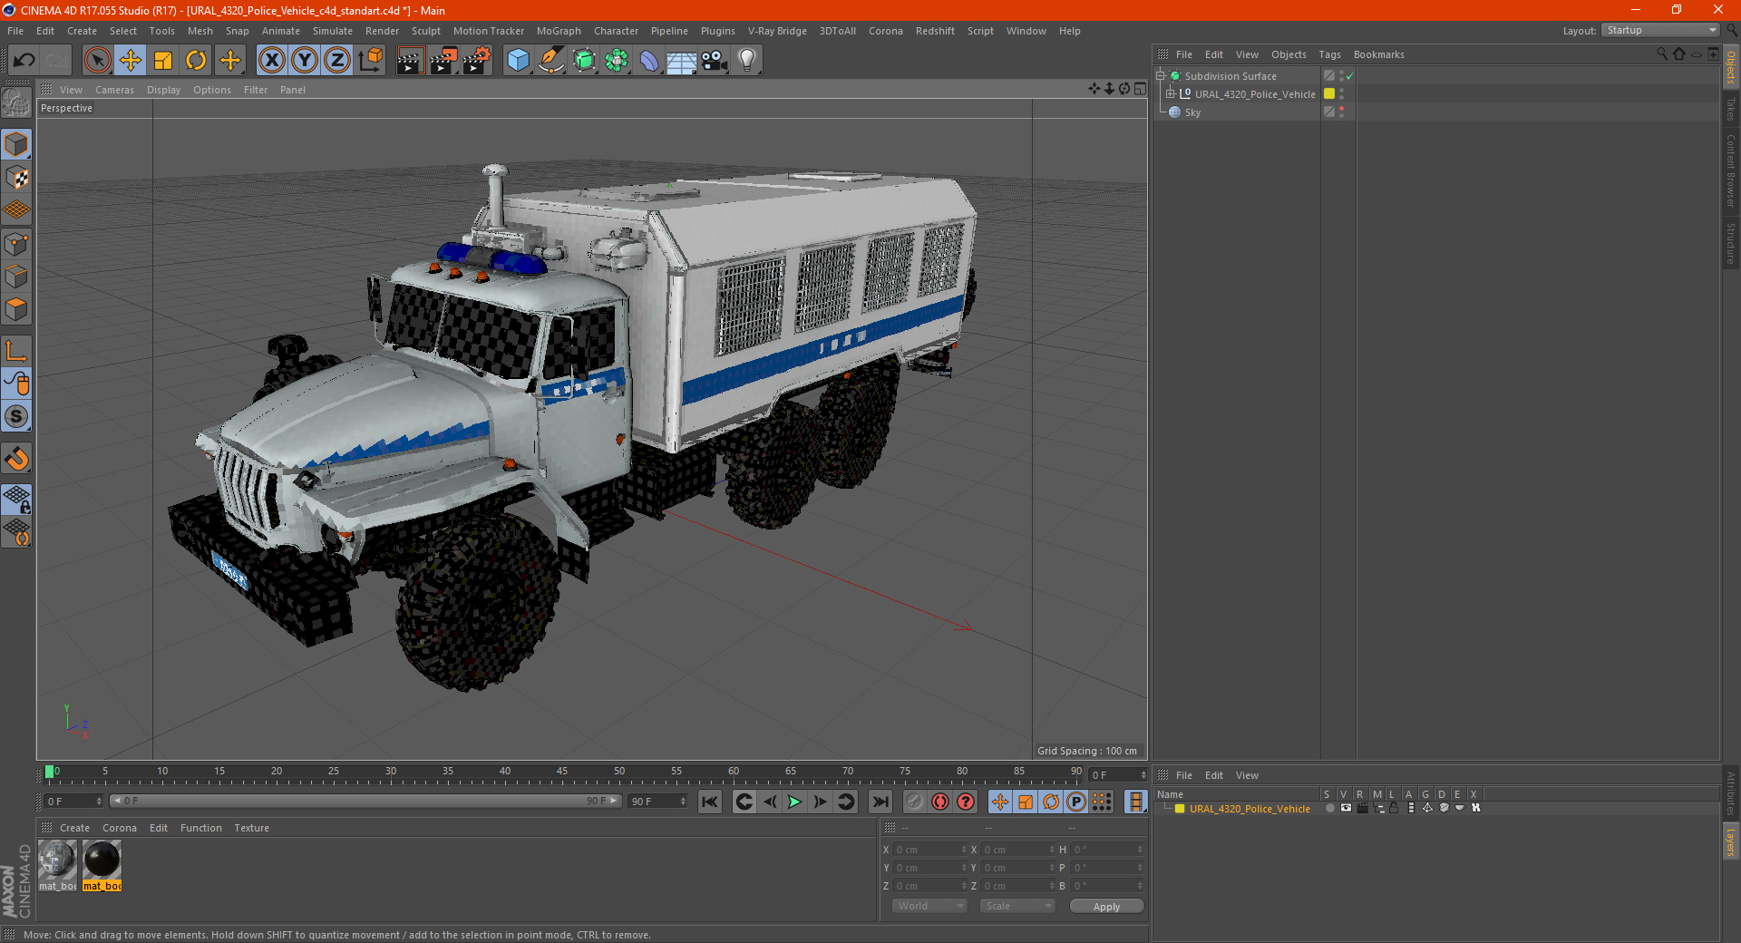1741x943 pixels.
Task: Click the Undo arrow icon
Action: (x=24, y=61)
